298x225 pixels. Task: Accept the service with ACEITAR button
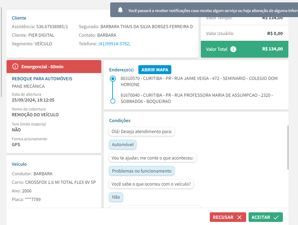click(x=265, y=217)
